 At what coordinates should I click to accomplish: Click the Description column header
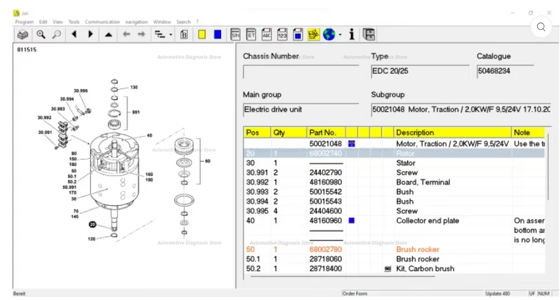click(415, 133)
